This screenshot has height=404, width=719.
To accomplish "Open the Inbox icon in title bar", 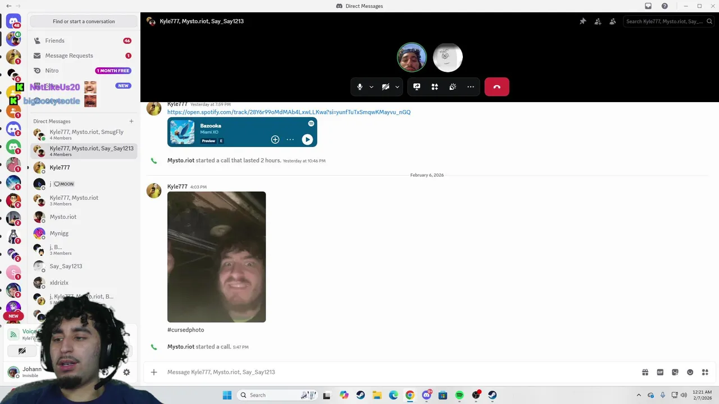I will click(648, 6).
